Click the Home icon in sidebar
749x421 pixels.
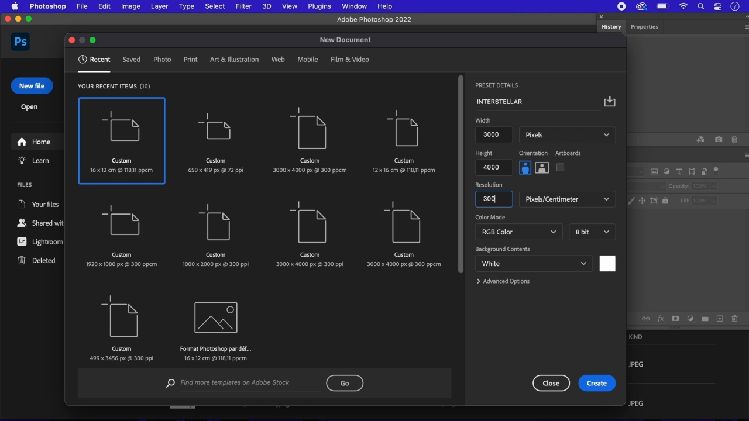[x=22, y=142]
